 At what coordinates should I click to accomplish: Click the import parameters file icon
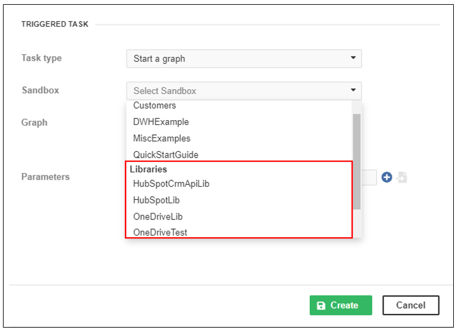pyautogui.click(x=401, y=177)
